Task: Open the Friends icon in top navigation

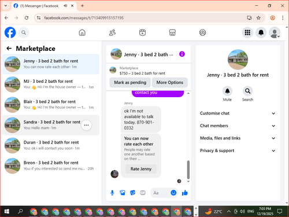Action: coord(112,32)
